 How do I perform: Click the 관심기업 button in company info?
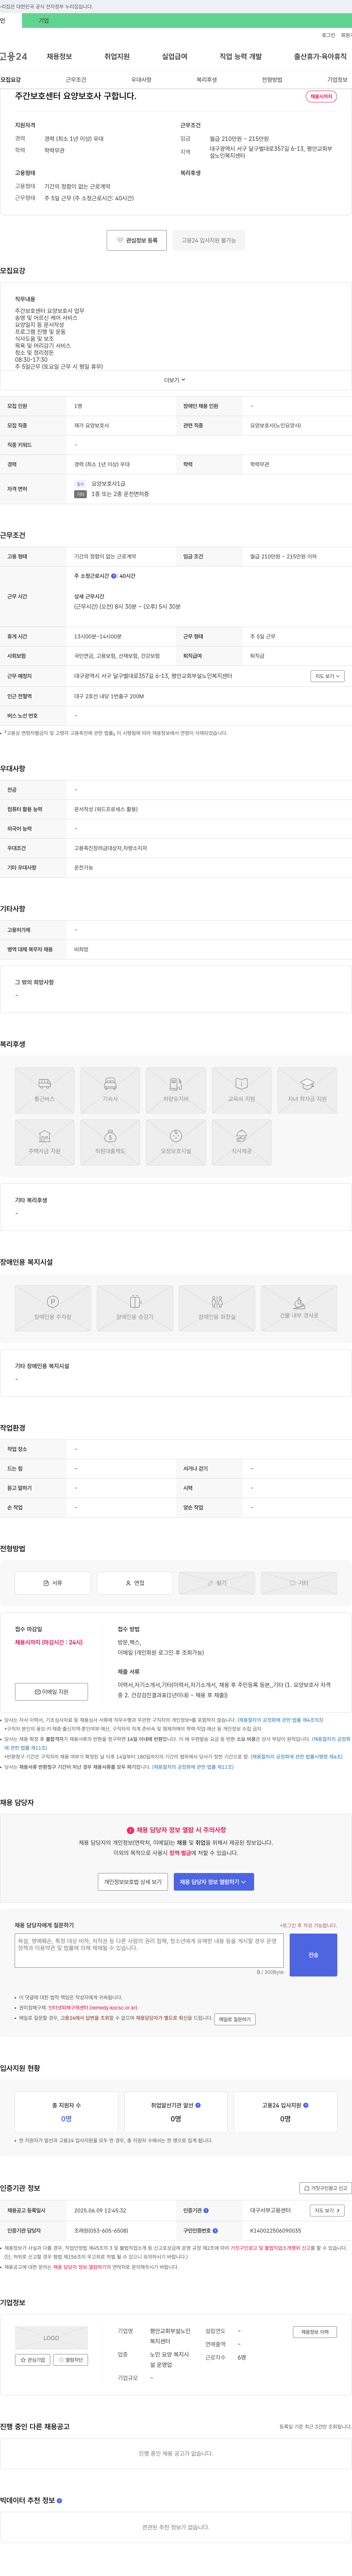click(x=33, y=2360)
